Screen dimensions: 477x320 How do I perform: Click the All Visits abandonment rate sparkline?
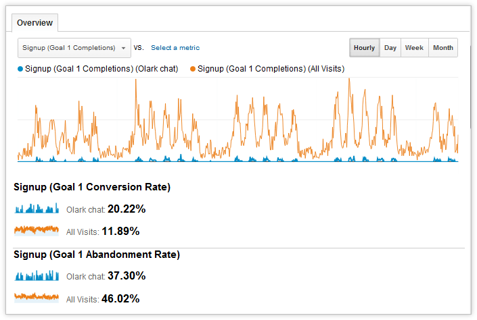pos(37,297)
